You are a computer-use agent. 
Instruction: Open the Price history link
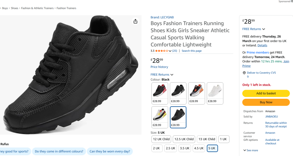(x=159, y=67)
